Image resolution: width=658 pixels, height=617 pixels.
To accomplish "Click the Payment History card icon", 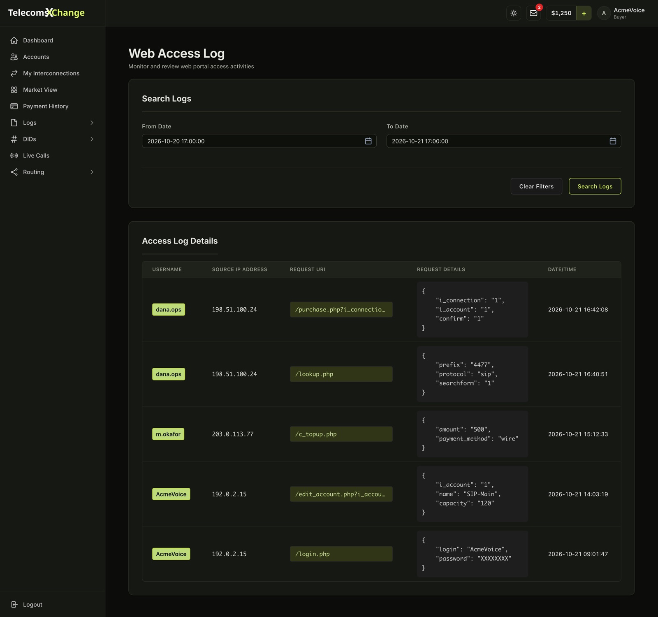I will point(14,106).
